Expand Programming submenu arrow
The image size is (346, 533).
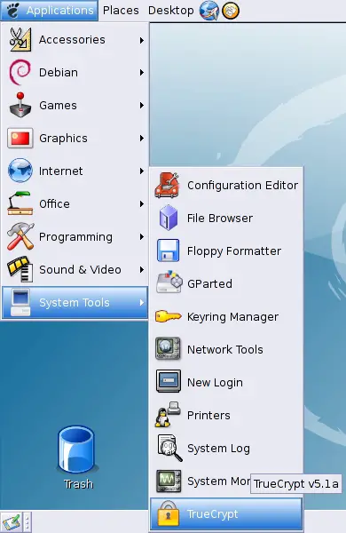[142, 236]
